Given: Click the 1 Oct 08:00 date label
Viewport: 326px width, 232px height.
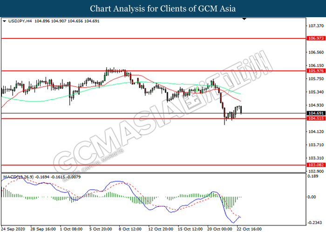Looking at the screenshot, I should [71, 229].
